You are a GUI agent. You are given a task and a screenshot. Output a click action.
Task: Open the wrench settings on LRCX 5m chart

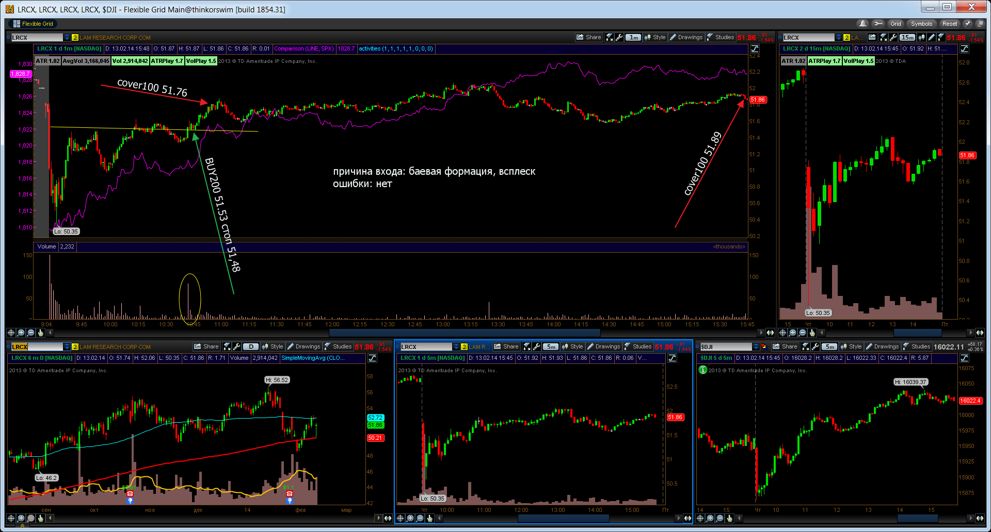click(x=537, y=346)
